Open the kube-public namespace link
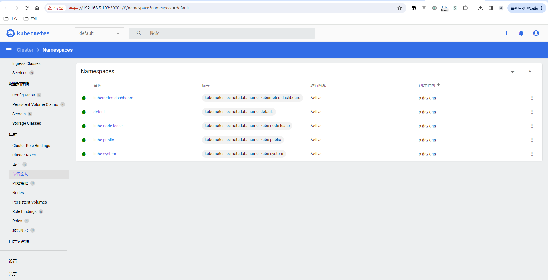The image size is (548, 280). 104,140
